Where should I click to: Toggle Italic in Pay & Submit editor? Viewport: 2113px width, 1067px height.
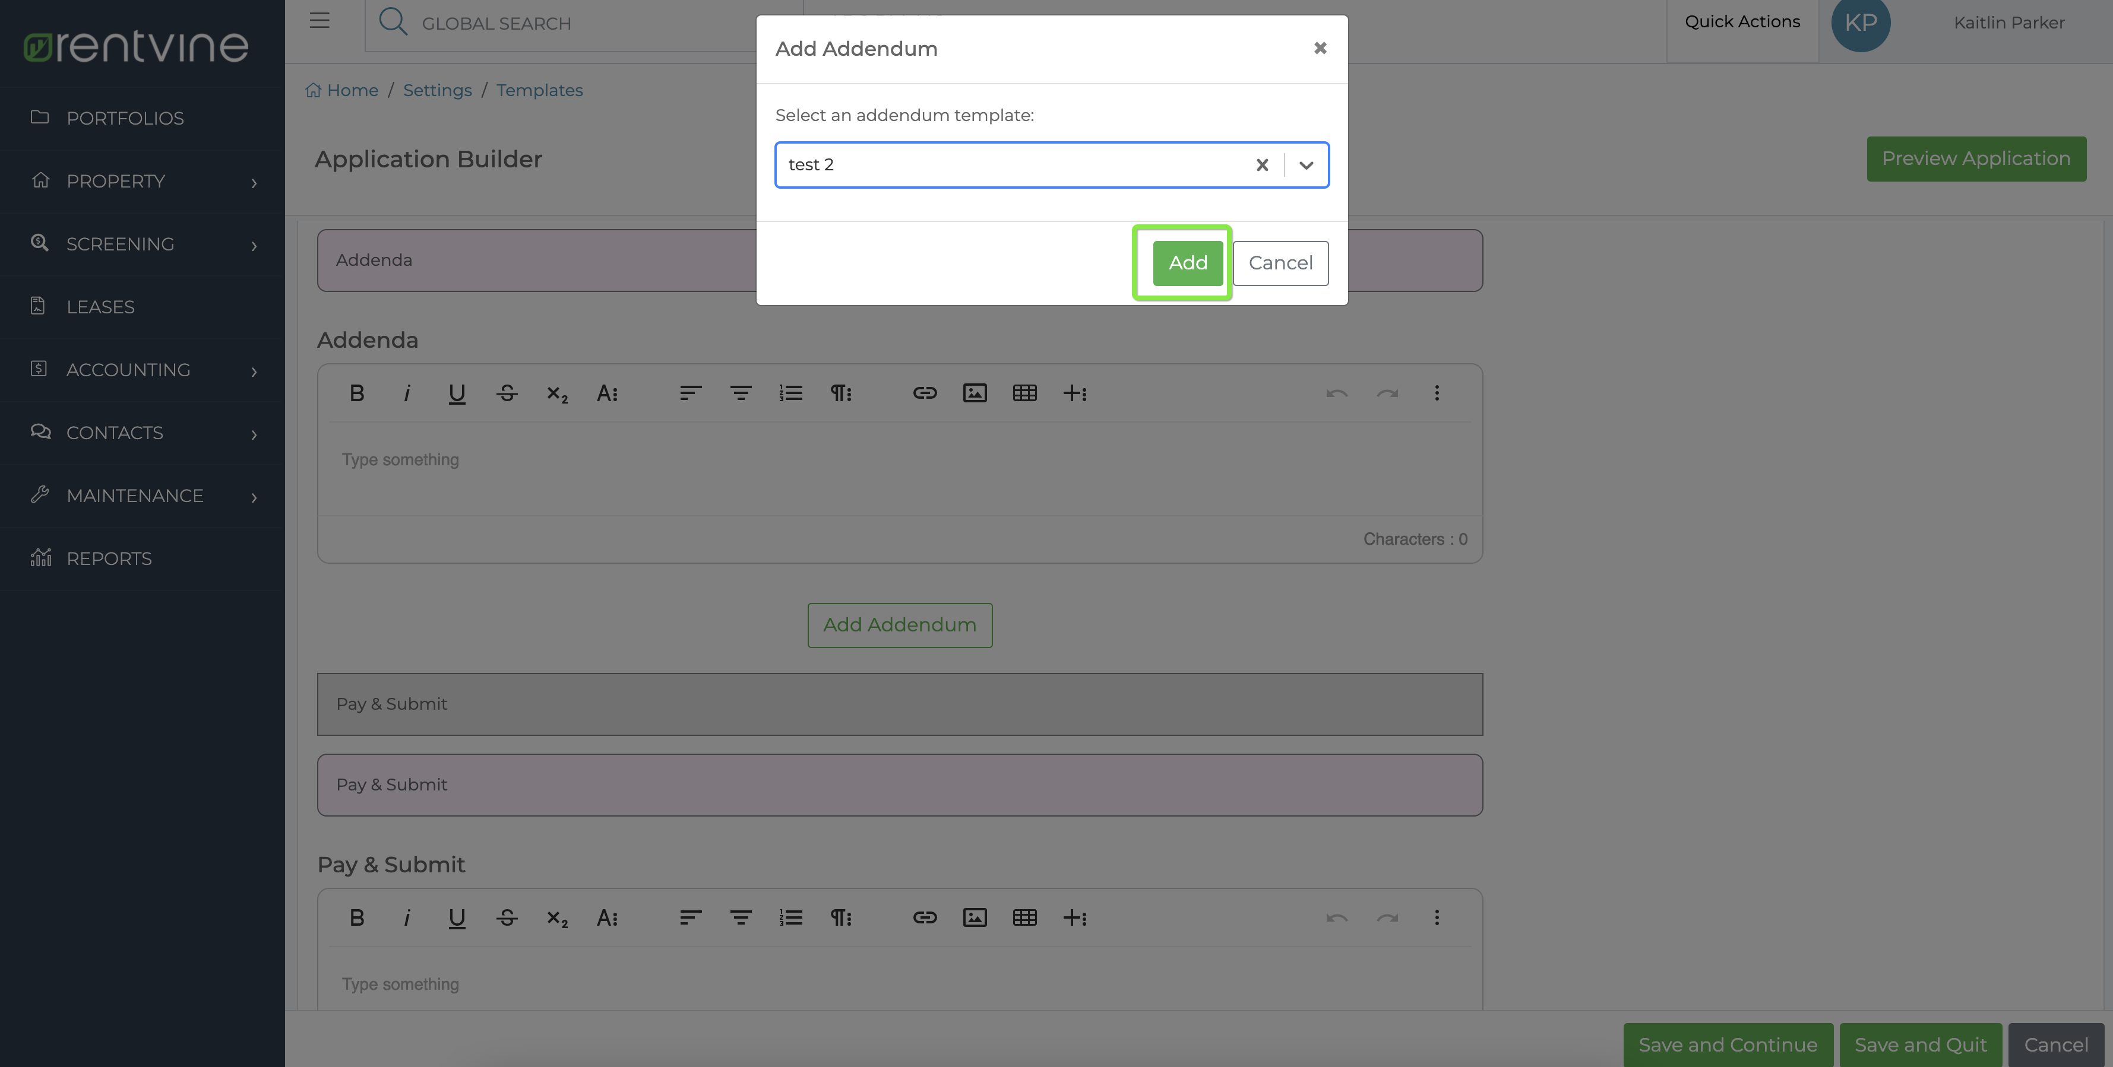tap(406, 918)
